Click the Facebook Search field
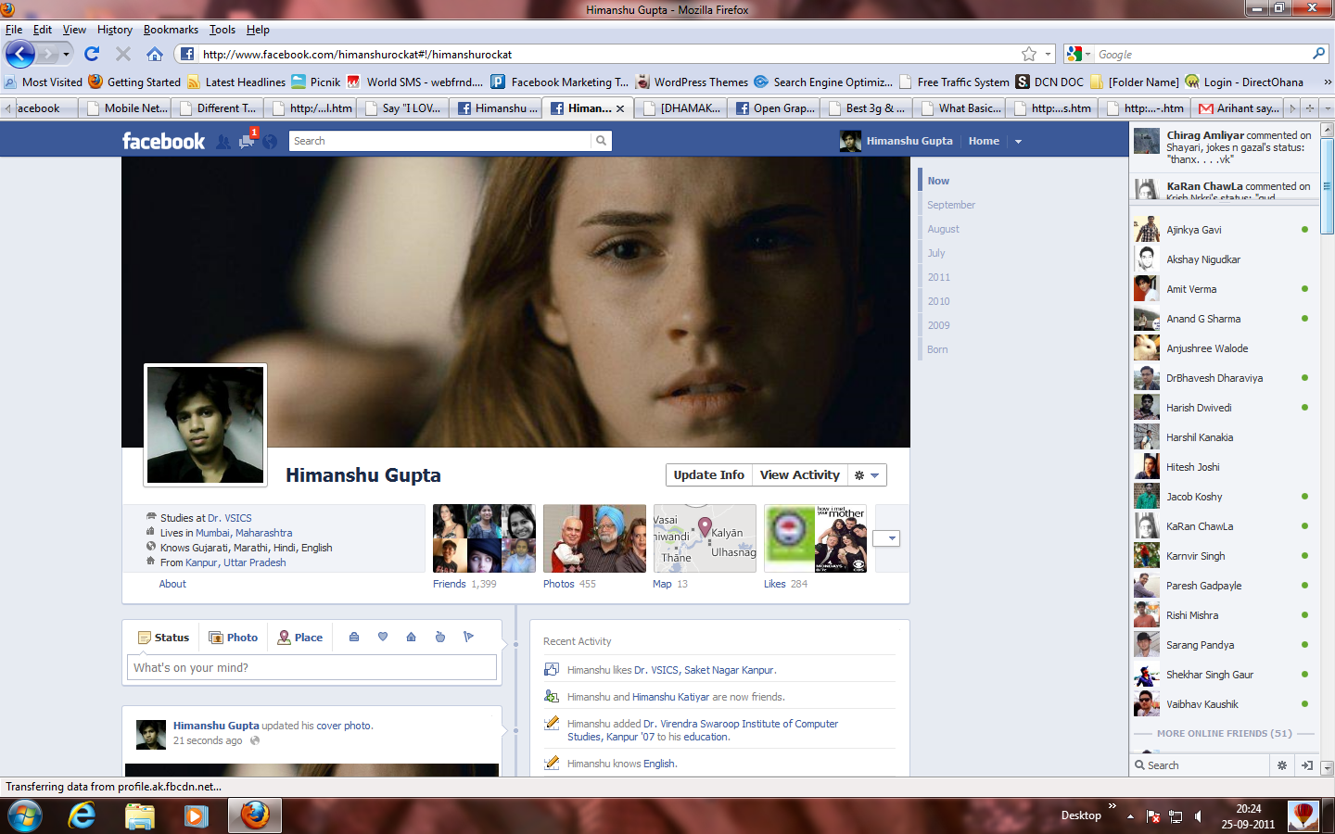Screen dimensions: 1335x834 tap(440, 141)
